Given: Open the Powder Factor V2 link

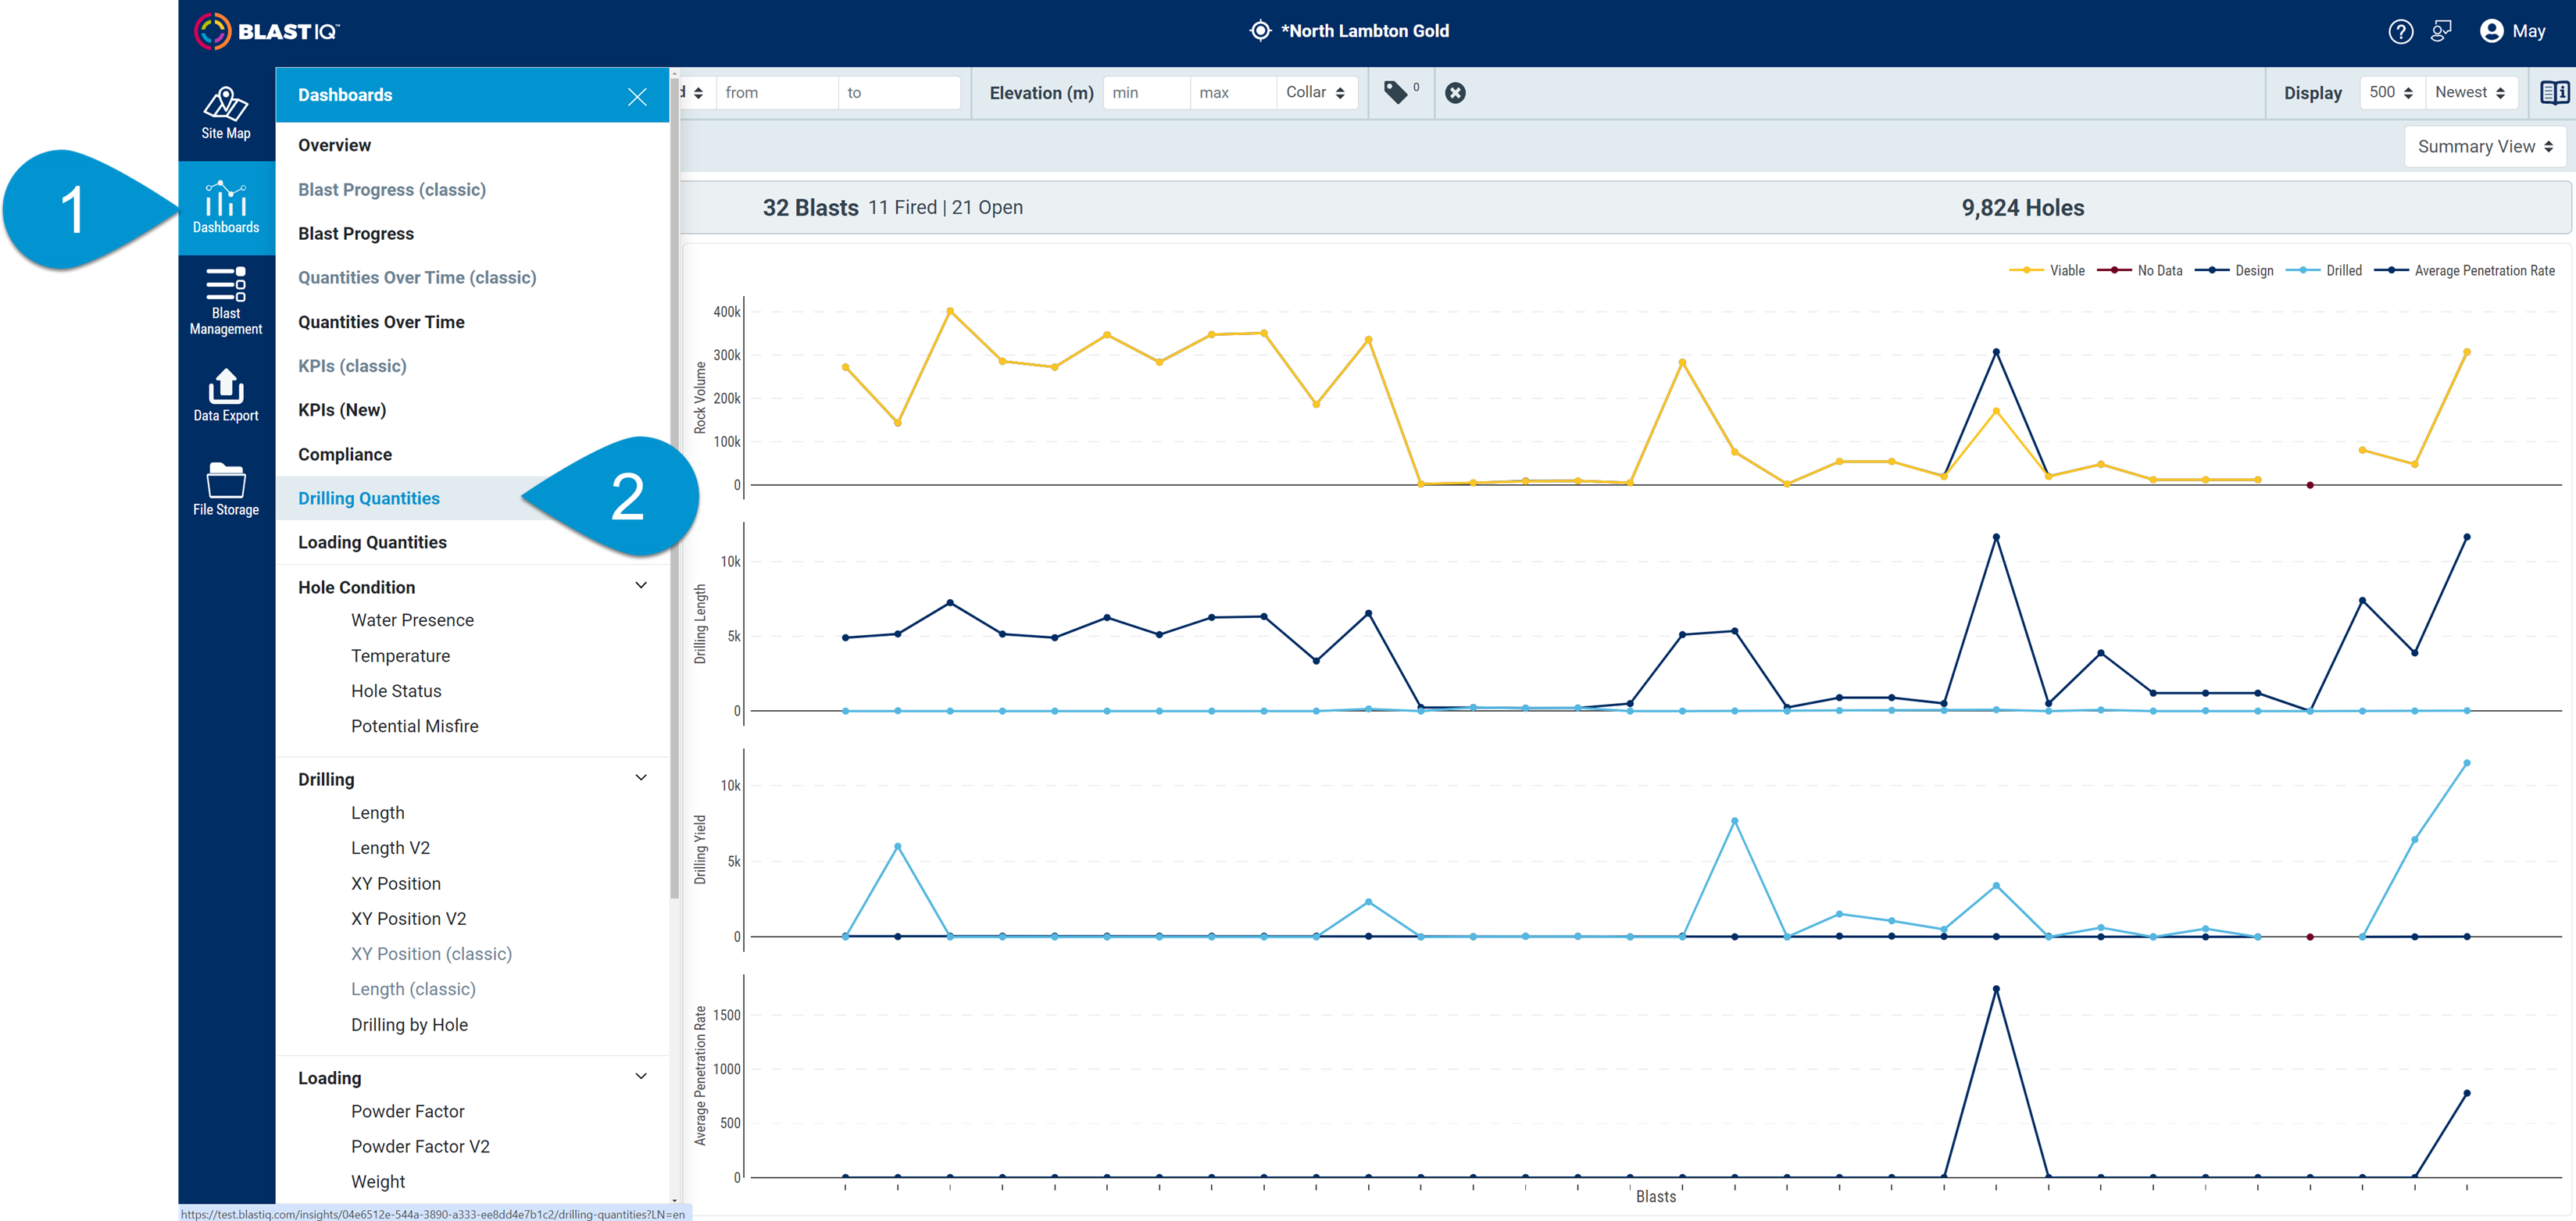Looking at the screenshot, I should (x=420, y=1146).
